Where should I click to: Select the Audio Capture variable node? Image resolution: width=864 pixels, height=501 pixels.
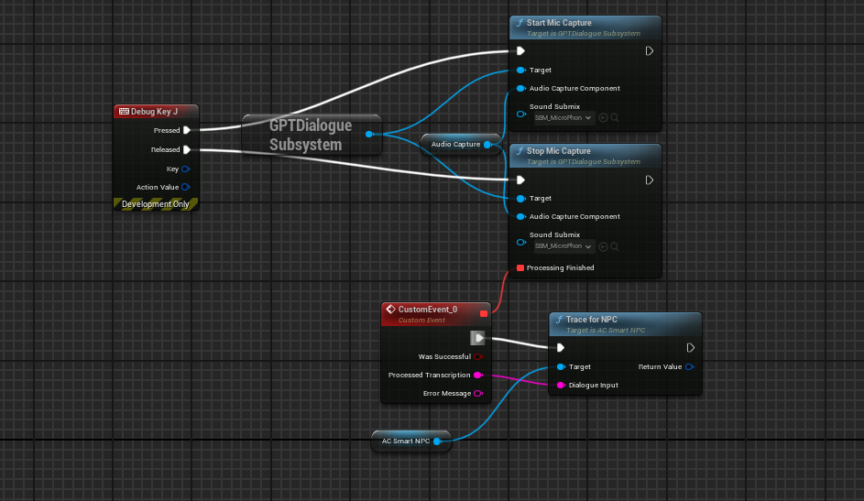pos(455,144)
